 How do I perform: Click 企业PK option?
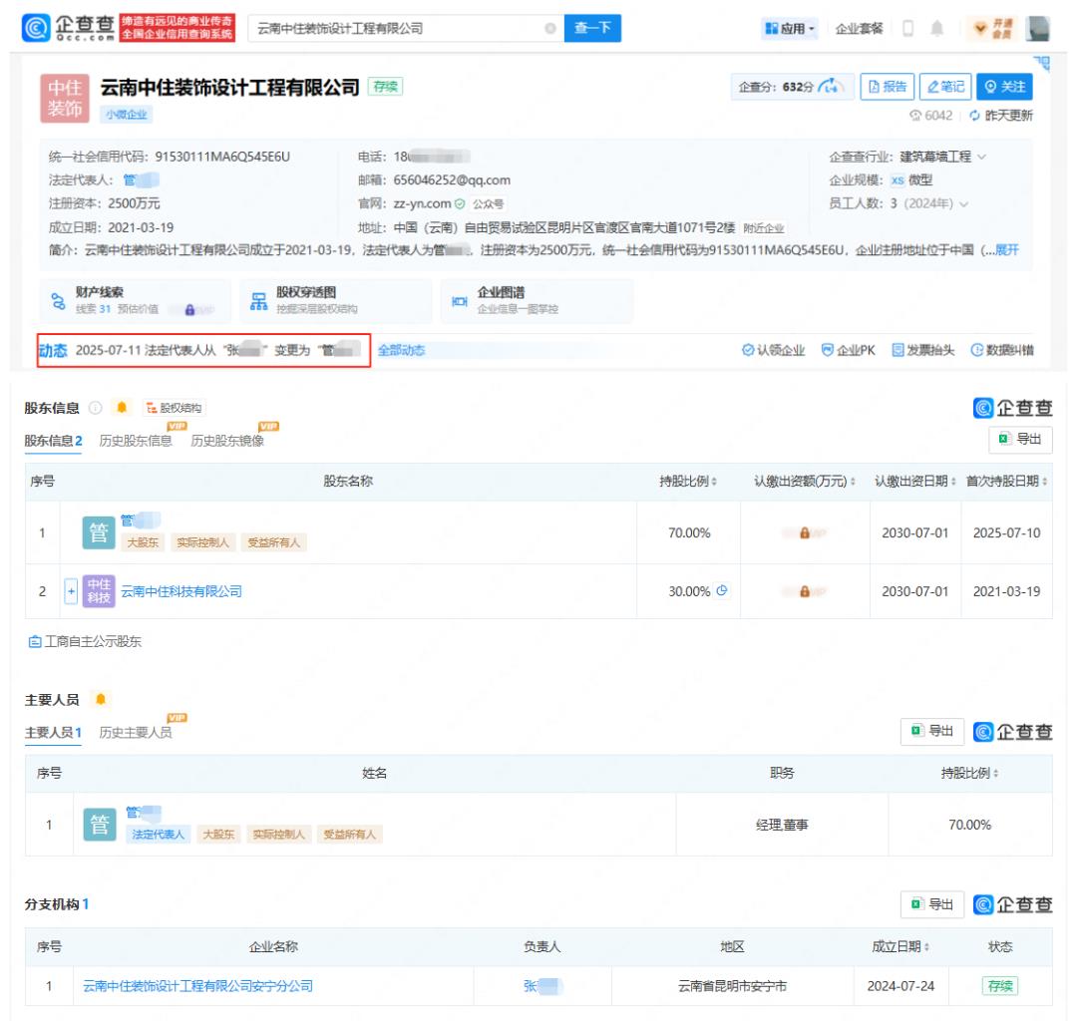pyautogui.click(x=849, y=350)
